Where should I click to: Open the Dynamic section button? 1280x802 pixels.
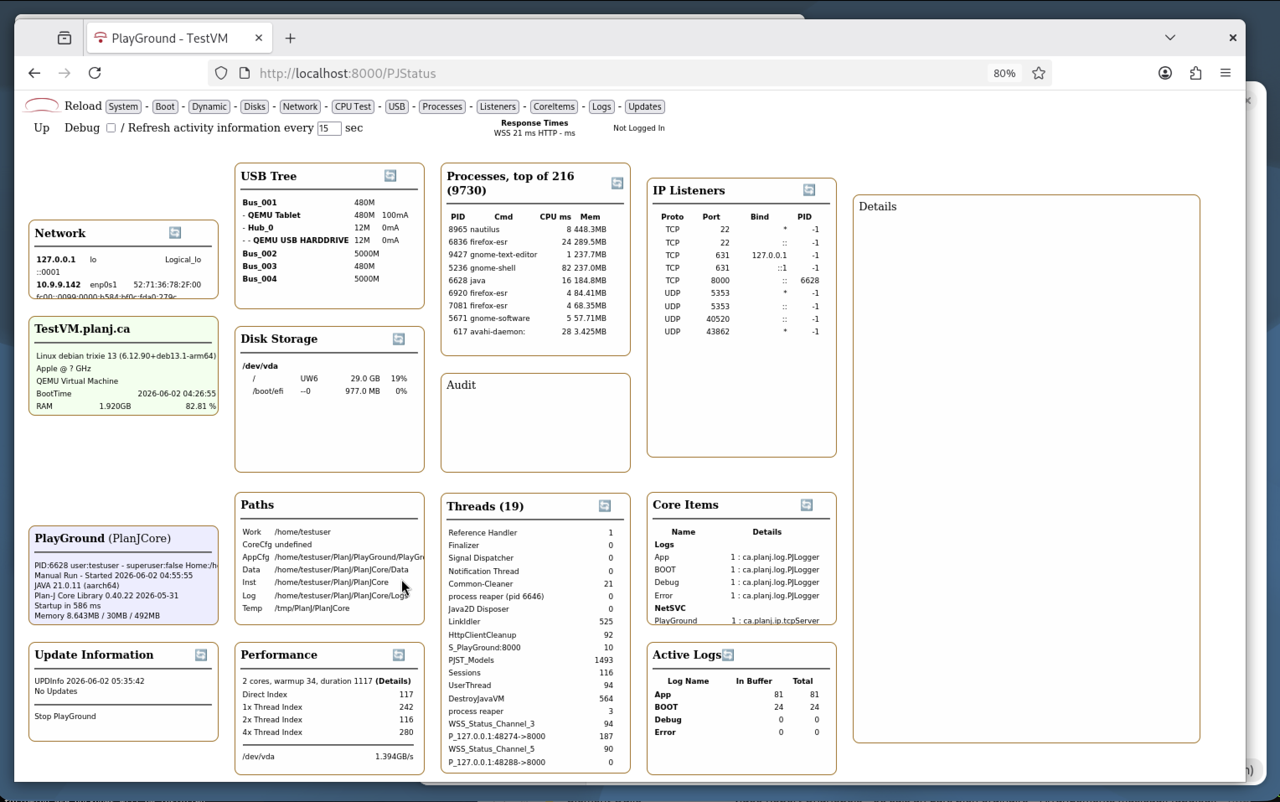(209, 106)
